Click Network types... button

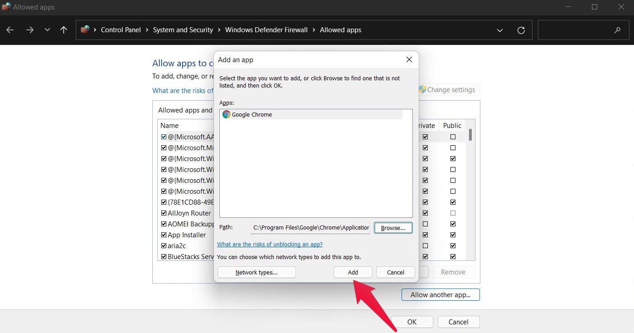point(257,272)
